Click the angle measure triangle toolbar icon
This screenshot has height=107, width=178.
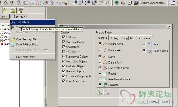click(x=6, y=3)
